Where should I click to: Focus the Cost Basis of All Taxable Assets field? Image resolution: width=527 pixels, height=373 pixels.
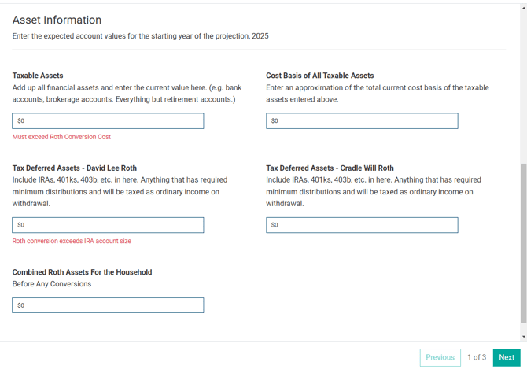tap(361, 120)
